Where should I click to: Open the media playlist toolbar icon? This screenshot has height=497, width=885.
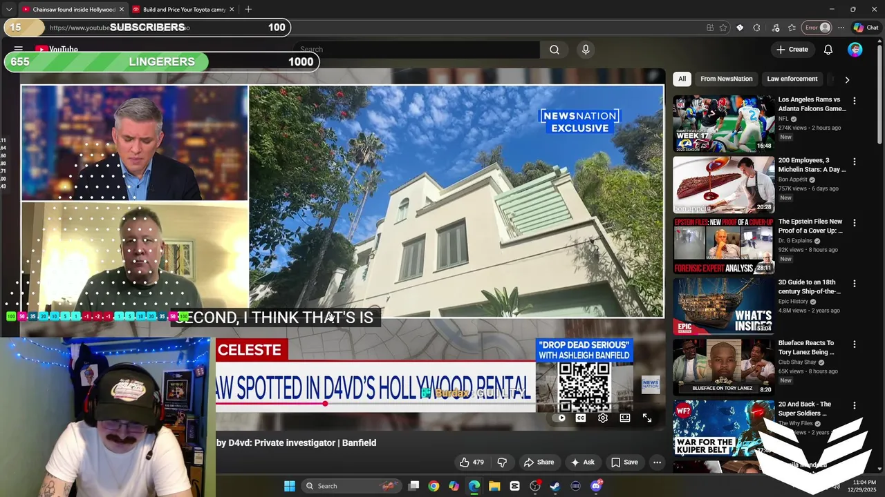point(775,28)
